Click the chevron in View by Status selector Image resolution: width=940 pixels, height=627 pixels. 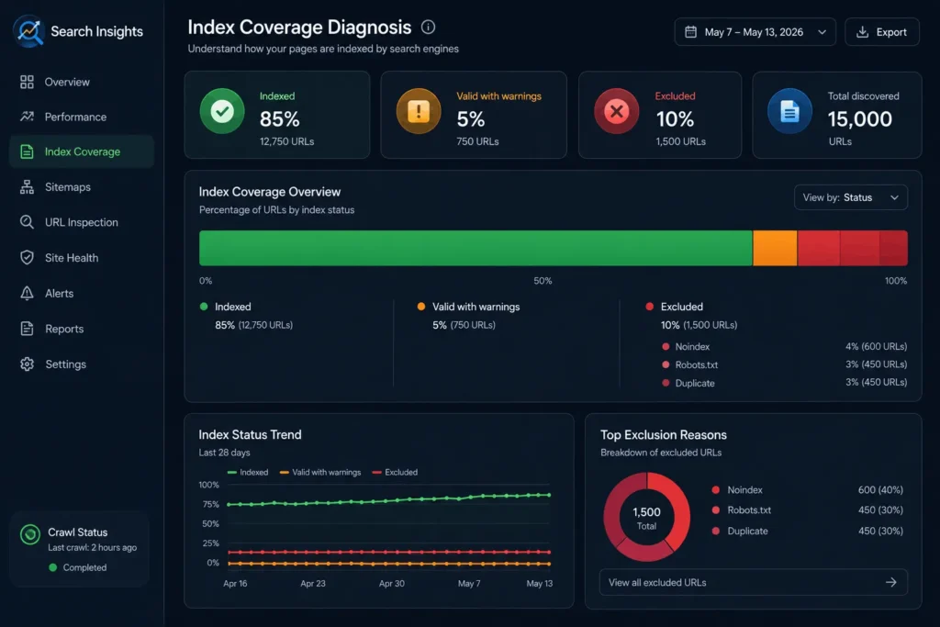pyautogui.click(x=894, y=197)
